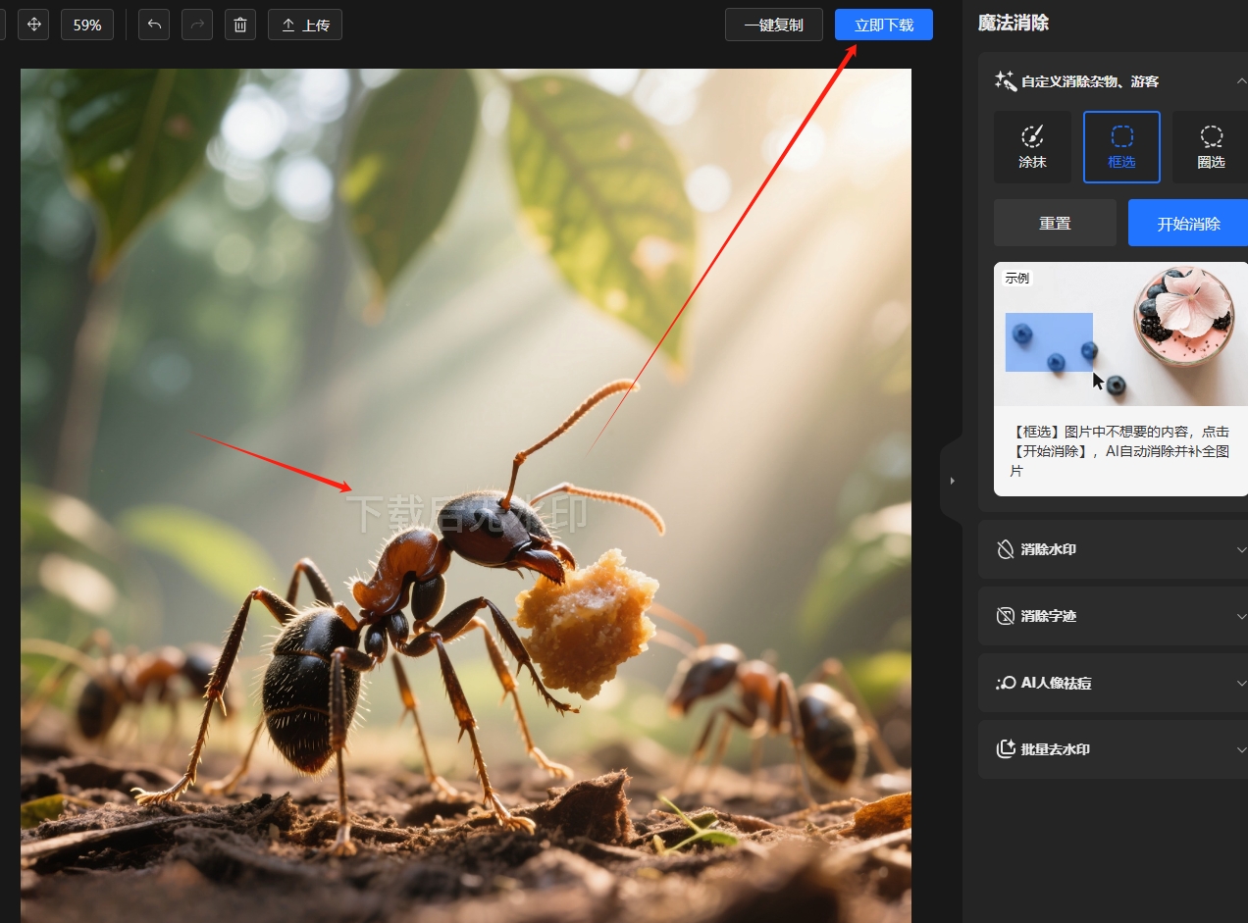1248x923 pixels.
Task: Click the 立即下载 download button
Action: click(x=884, y=25)
